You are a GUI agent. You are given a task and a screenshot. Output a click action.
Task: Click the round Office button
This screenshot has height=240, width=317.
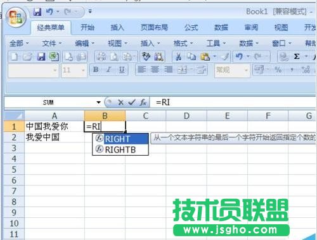click(x=16, y=18)
